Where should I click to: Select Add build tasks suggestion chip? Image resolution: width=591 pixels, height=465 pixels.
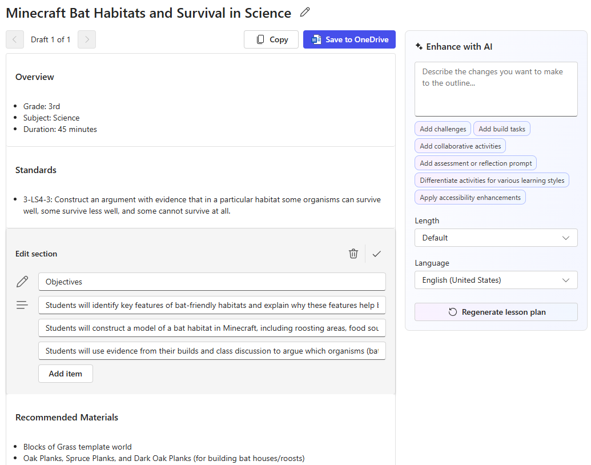tap(502, 129)
